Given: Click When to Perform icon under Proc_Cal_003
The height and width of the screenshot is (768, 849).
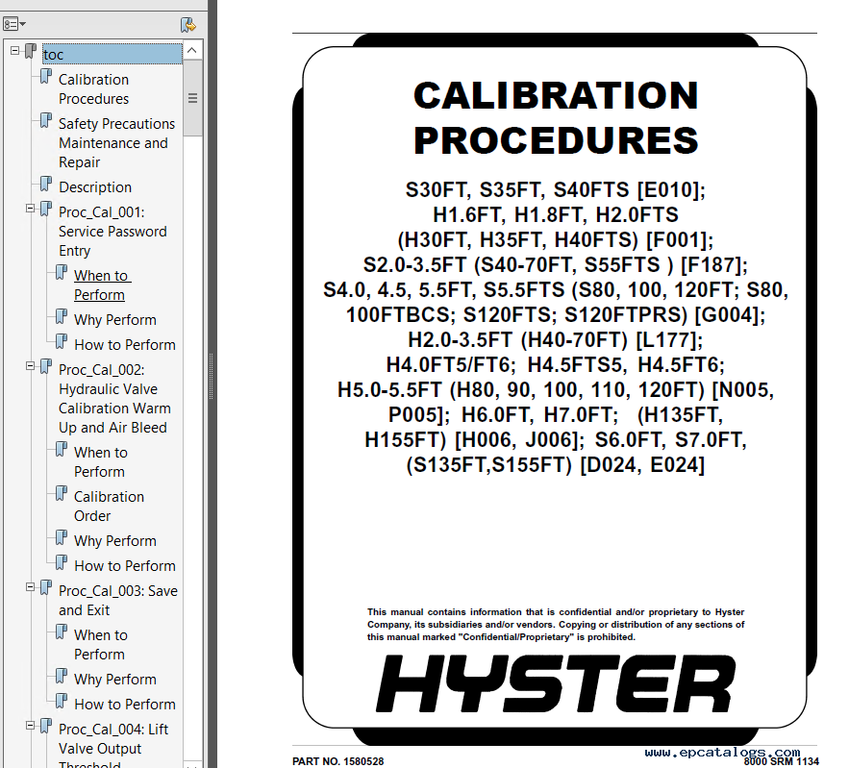Looking at the screenshot, I should pyautogui.click(x=62, y=632).
